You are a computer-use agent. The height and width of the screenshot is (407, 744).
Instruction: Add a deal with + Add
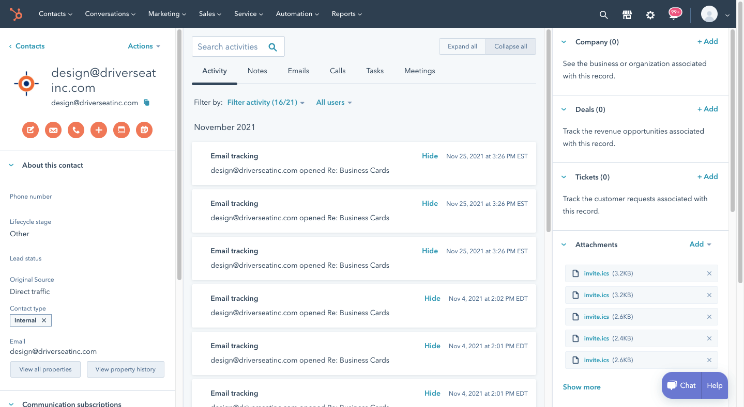[x=707, y=109]
